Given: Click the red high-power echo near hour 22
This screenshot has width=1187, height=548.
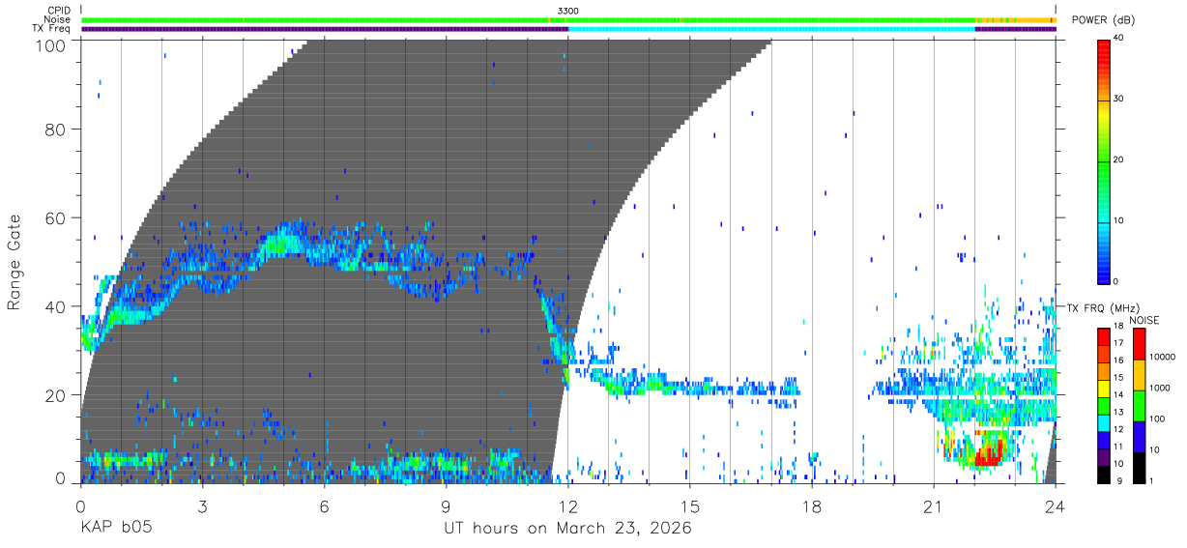Looking at the screenshot, I should tap(988, 454).
